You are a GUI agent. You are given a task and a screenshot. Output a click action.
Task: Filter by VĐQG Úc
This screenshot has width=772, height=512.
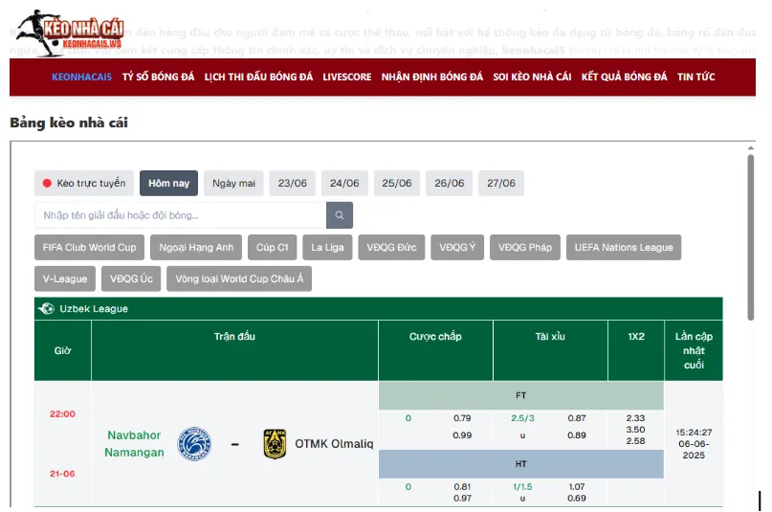click(x=131, y=278)
